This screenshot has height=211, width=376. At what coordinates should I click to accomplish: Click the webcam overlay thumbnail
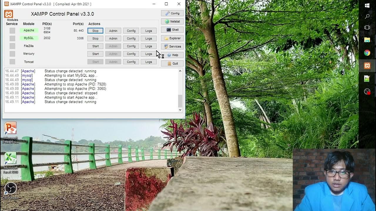tap(334, 180)
